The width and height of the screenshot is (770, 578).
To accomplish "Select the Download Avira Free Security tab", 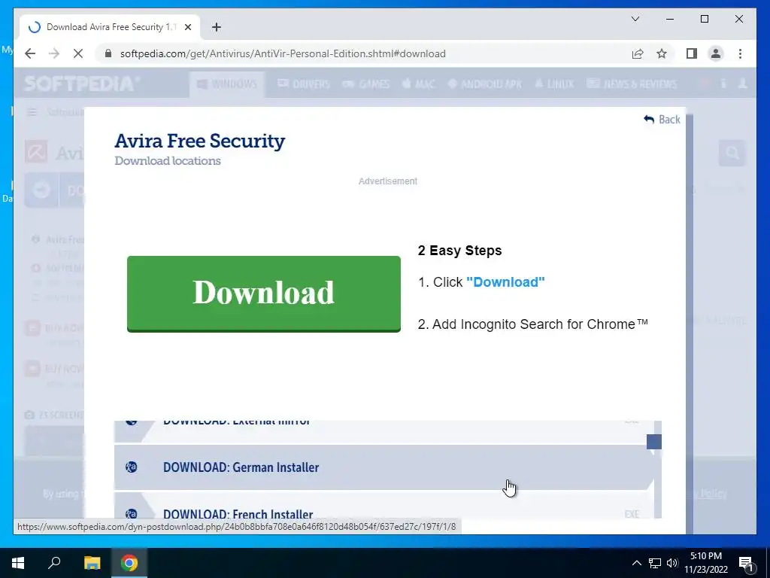I will tap(109, 27).
